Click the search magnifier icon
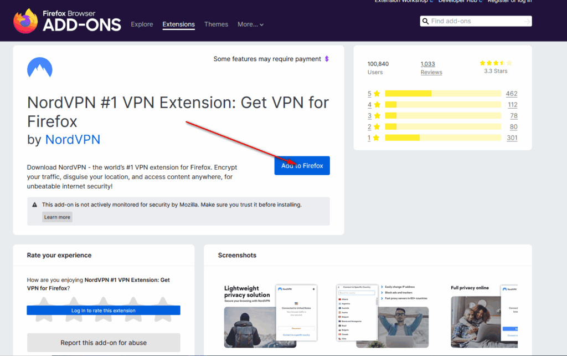Image resolution: width=567 pixels, height=356 pixels. tap(426, 22)
